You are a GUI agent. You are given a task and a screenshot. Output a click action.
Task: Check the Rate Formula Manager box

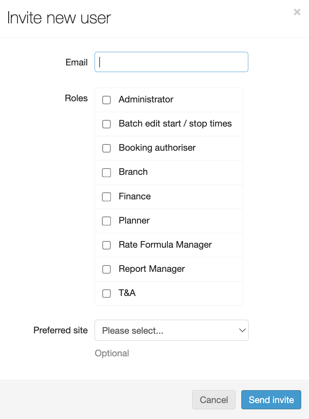tap(107, 245)
